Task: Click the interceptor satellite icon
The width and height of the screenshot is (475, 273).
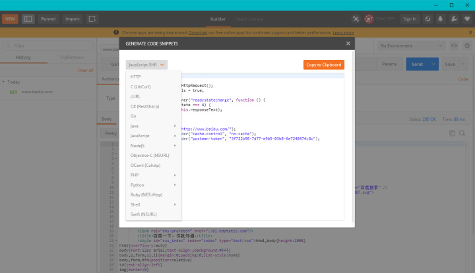Action: tap(356, 18)
